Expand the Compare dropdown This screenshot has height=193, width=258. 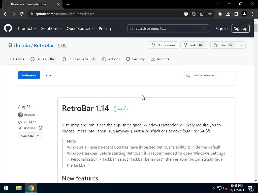(30, 136)
